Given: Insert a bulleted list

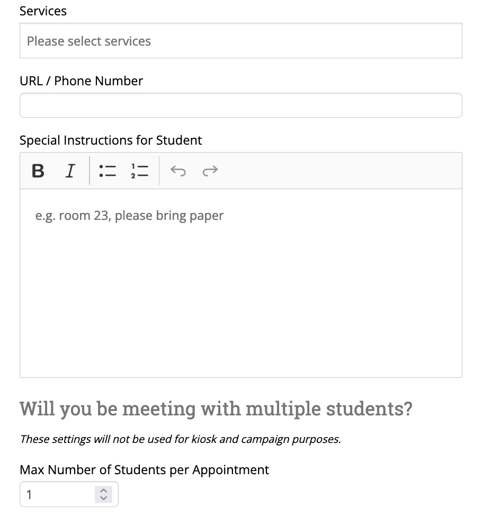Looking at the screenshot, I should click(108, 171).
